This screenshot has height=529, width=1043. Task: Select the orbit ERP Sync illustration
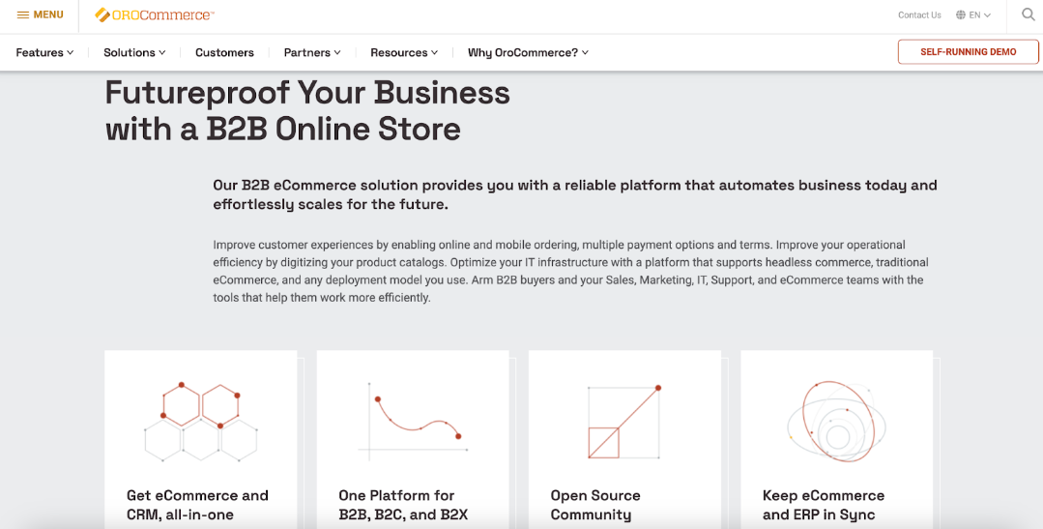(x=836, y=422)
